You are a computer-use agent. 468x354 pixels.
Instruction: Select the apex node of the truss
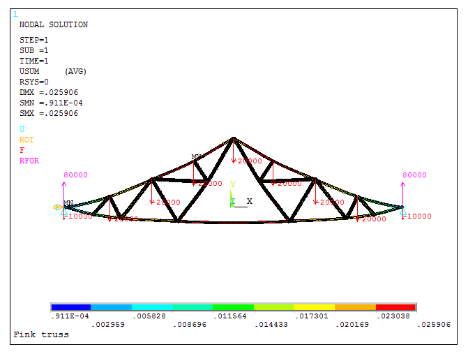(x=233, y=138)
